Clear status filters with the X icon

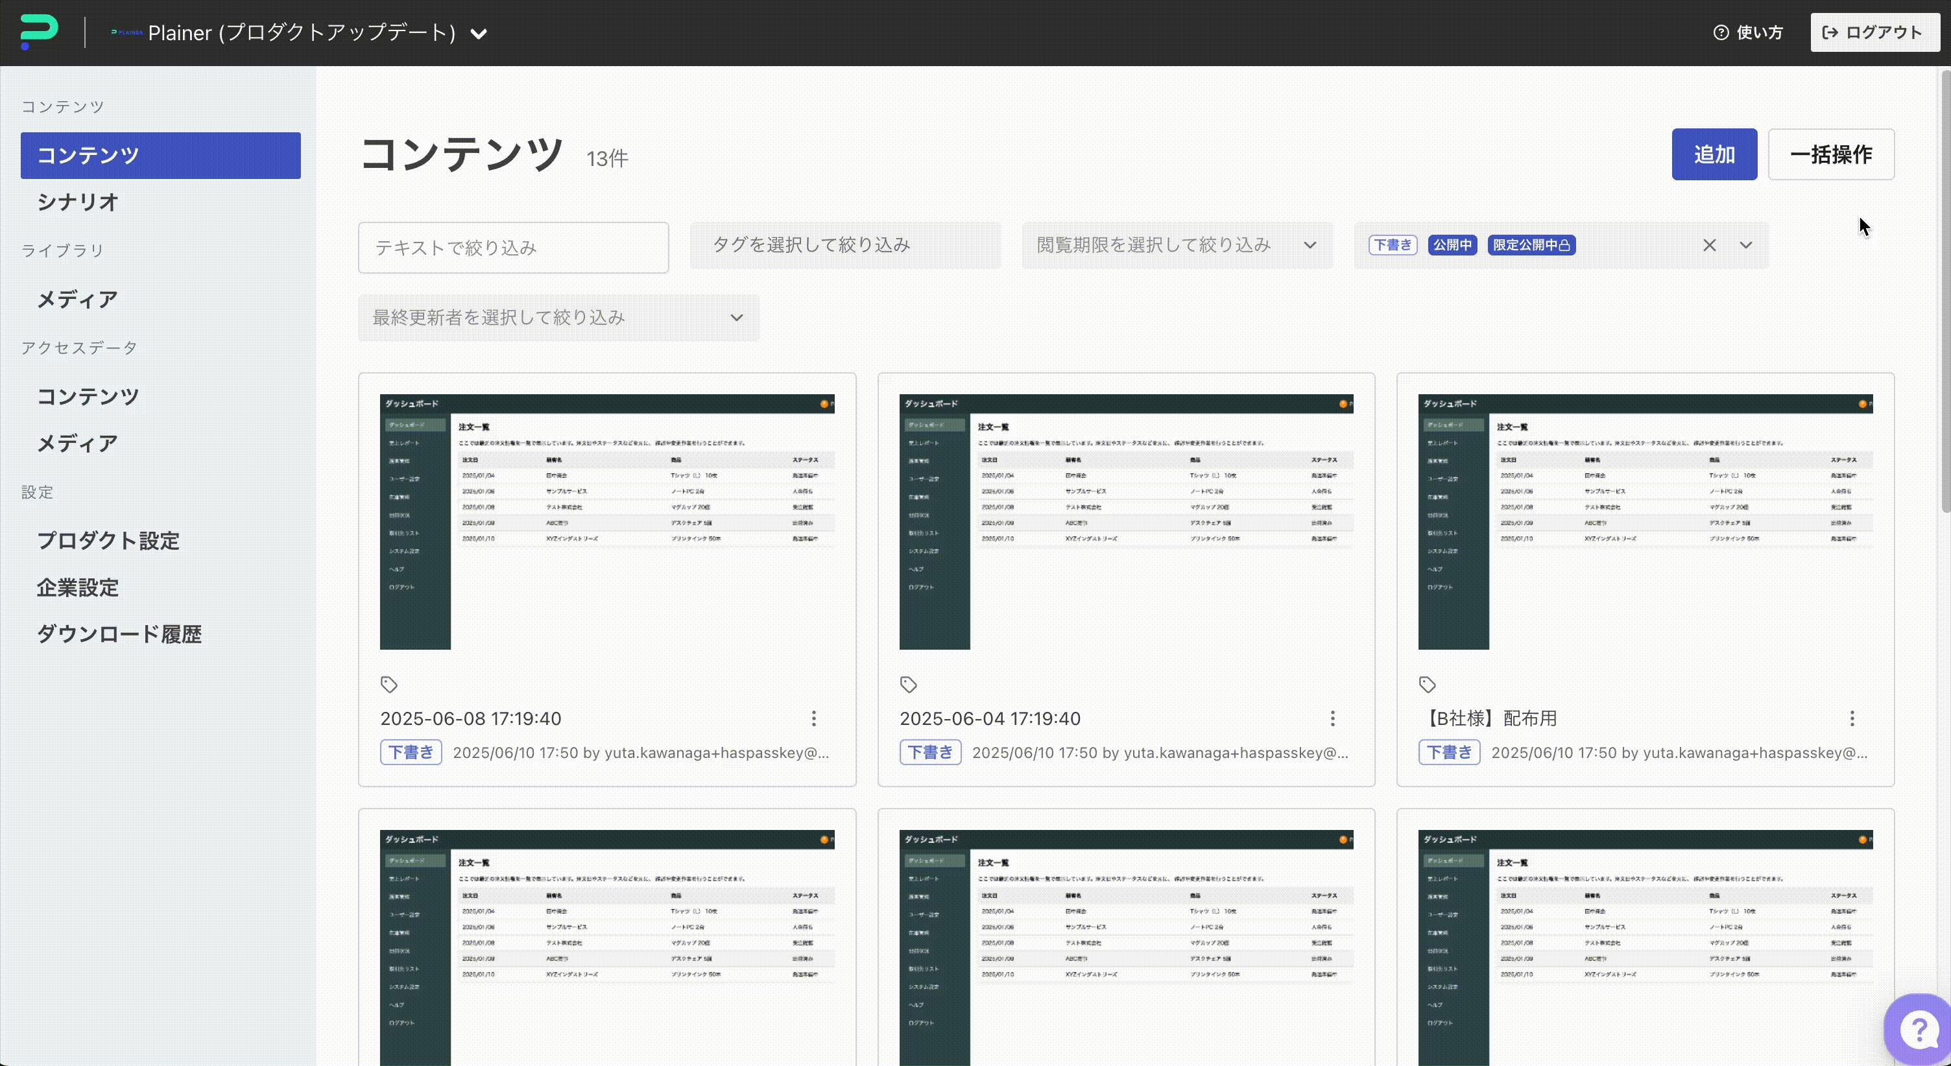click(1710, 245)
